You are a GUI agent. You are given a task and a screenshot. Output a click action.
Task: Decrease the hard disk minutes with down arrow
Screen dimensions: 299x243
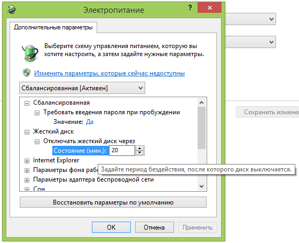(x=140, y=153)
